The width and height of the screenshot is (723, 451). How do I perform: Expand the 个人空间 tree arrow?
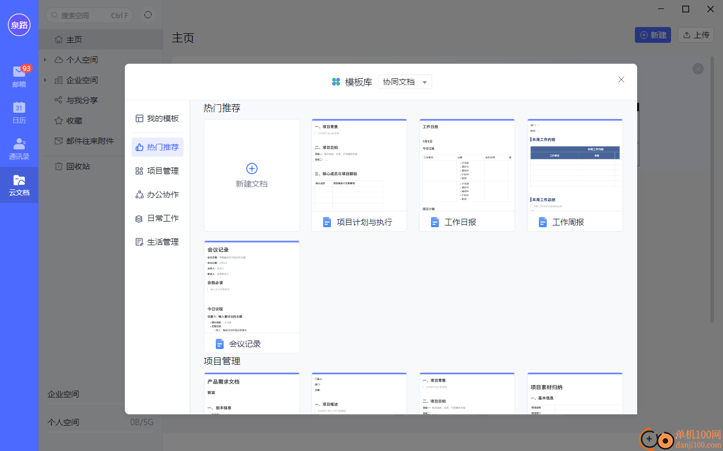[45, 60]
